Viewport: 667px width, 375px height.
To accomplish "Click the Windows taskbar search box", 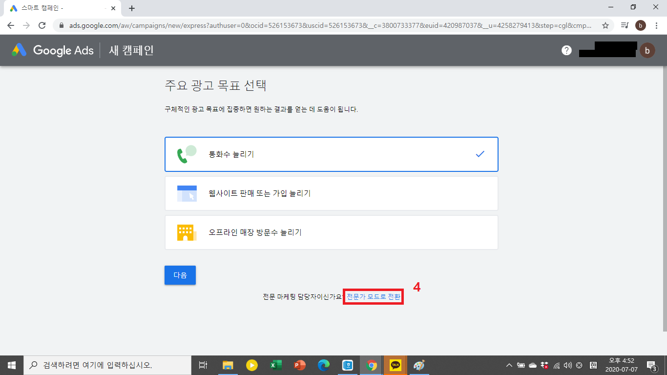I will pyautogui.click(x=107, y=365).
